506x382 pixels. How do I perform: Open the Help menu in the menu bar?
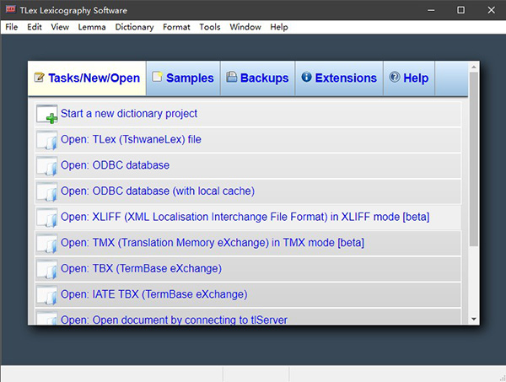279,27
